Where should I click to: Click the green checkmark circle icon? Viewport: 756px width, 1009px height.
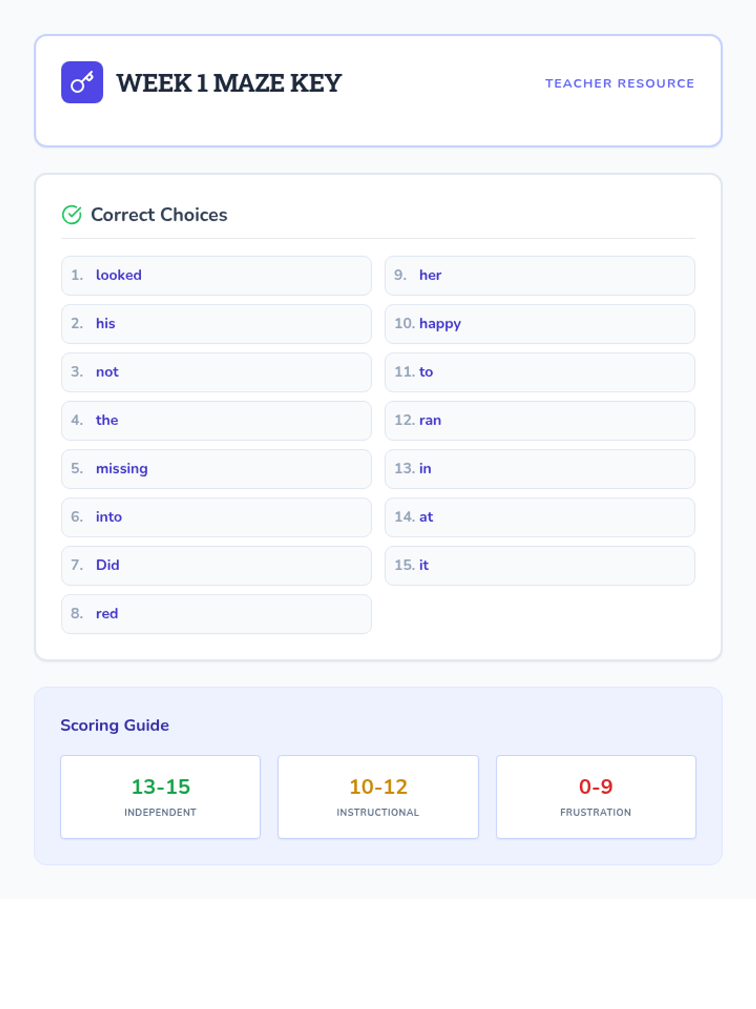(72, 215)
